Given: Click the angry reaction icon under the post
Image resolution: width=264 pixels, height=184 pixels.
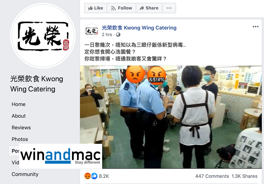Looking at the screenshot, I should point(87,176).
